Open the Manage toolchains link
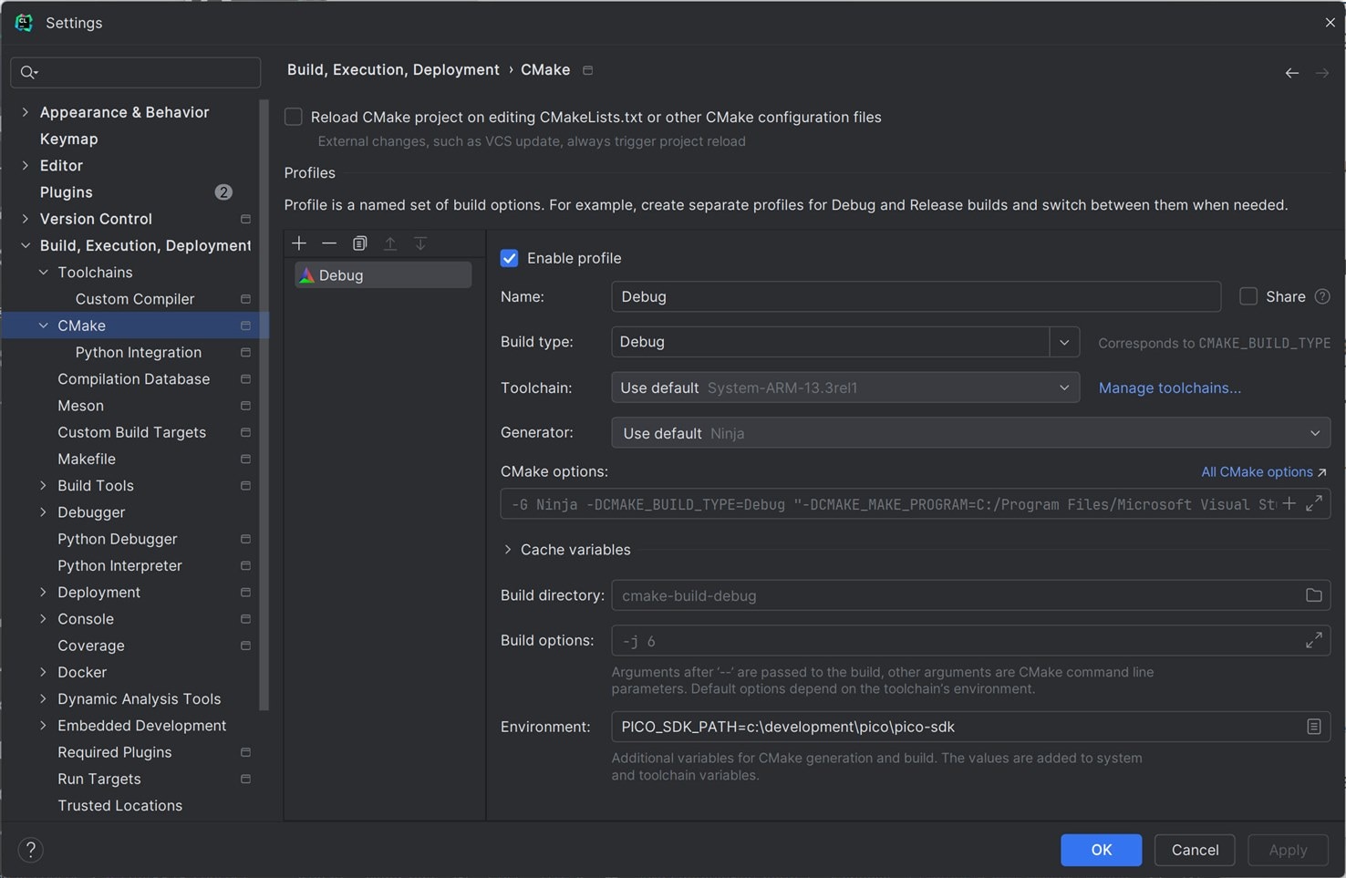 pyautogui.click(x=1170, y=387)
